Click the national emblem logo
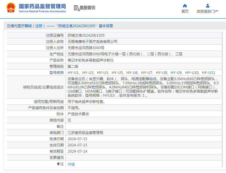Screen dimensions: 226x173 tap(11, 8)
